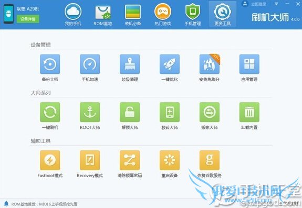Image resolution: width=302 pixels, height=208 pixels.
Task: Click 立即登录 login link
Action: click(258, 4)
